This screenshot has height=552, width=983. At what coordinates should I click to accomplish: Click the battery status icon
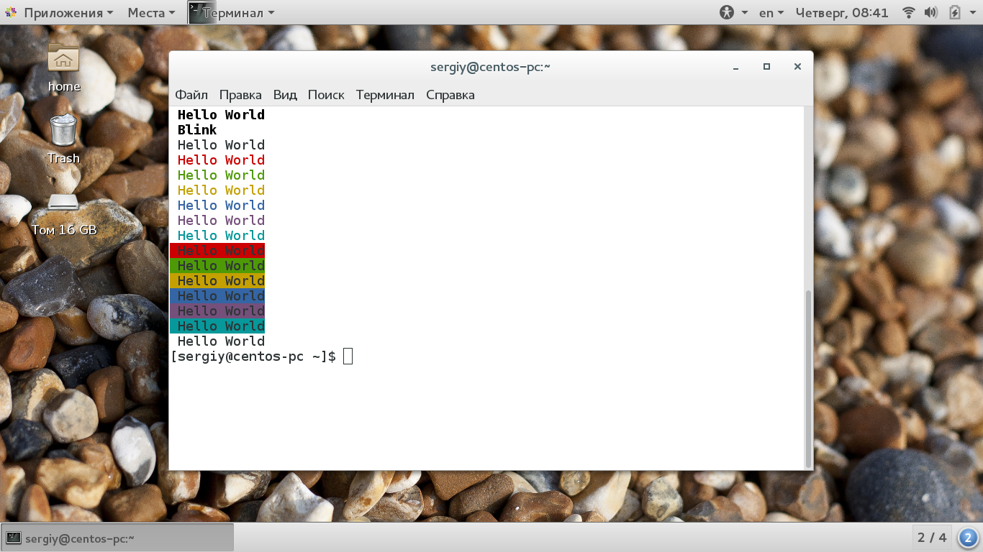[955, 12]
